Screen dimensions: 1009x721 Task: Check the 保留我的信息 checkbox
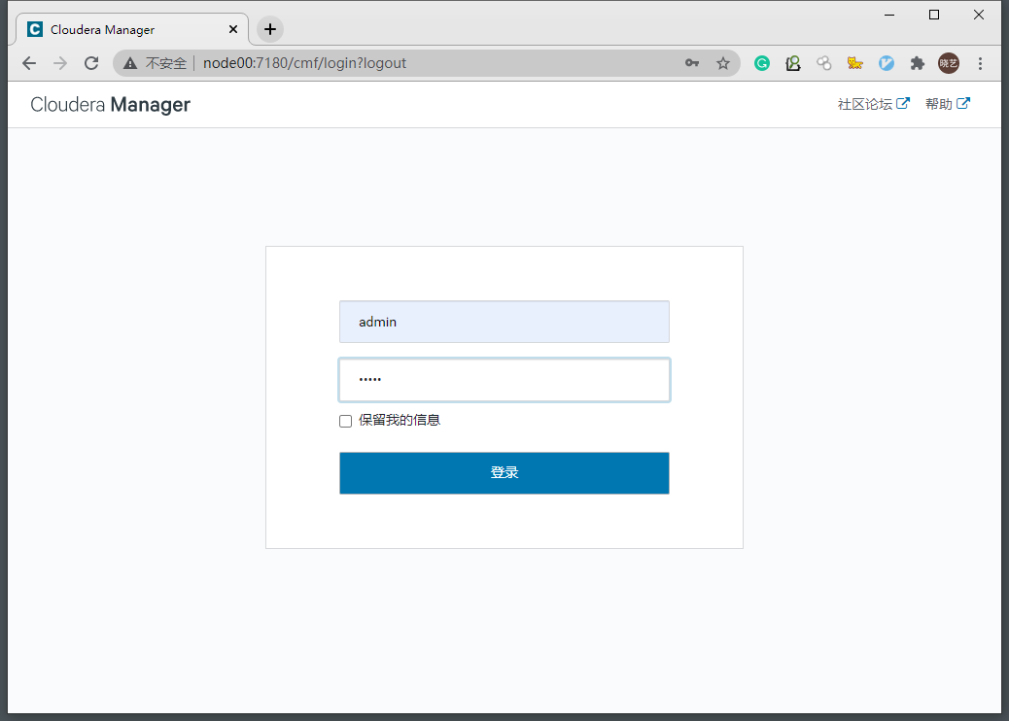345,421
